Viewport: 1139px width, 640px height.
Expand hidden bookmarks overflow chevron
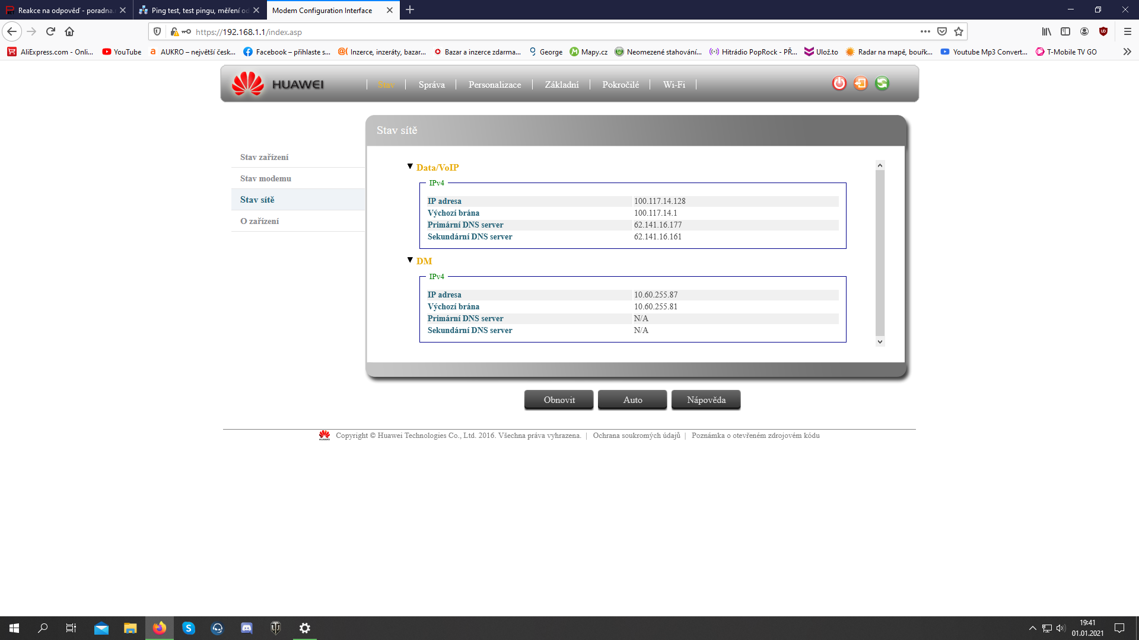(x=1127, y=52)
